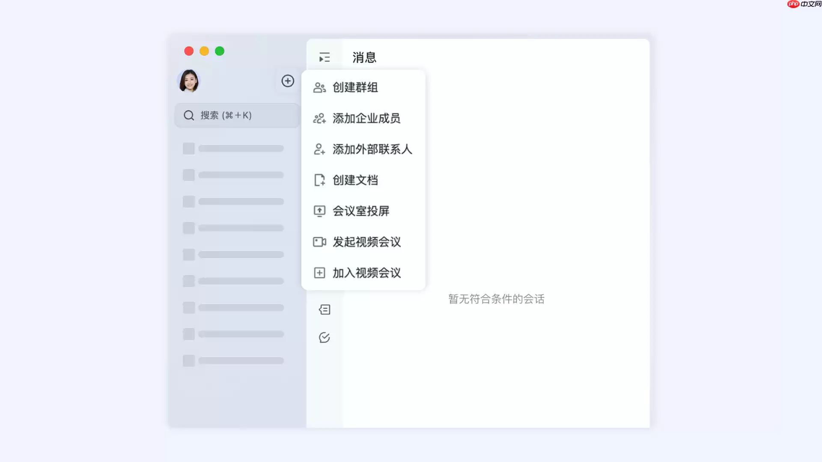Choose 添加企业成员 from the open menu
The width and height of the screenshot is (822, 462).
366,118
